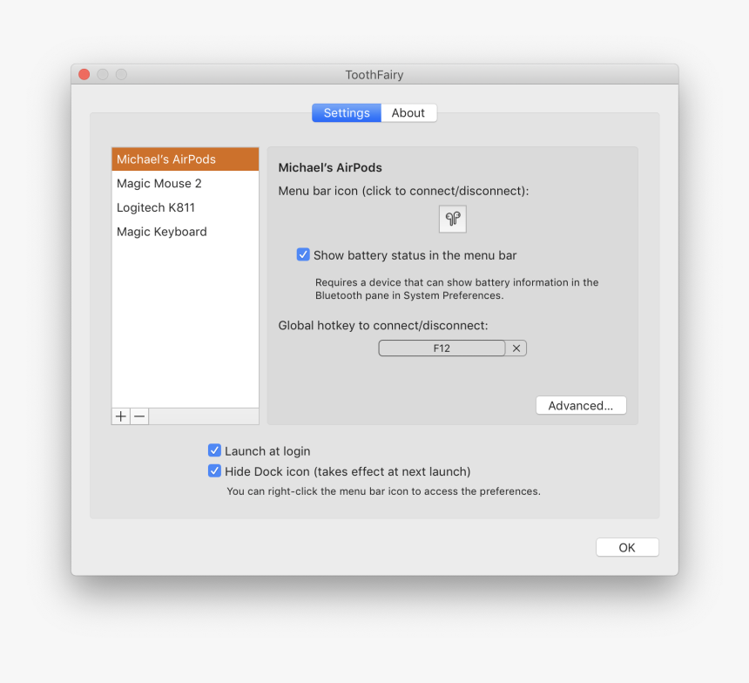
Task: Select the Settings tab
Action: click(346, 112)
